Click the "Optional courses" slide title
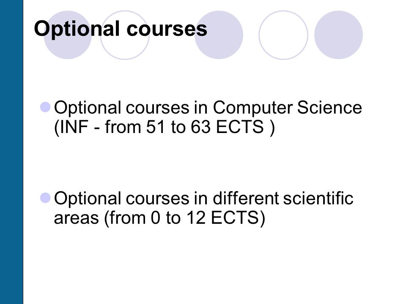 (x=121, y=29)
